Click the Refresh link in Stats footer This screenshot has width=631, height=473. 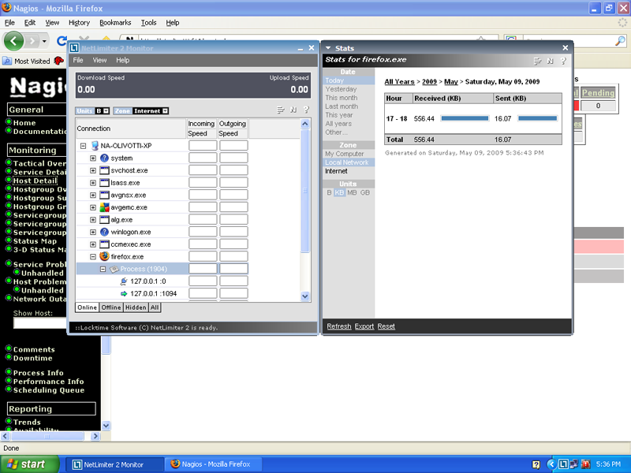coord(339,326)
